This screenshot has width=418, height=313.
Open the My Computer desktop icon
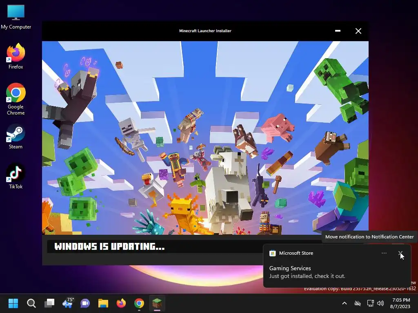16,17
